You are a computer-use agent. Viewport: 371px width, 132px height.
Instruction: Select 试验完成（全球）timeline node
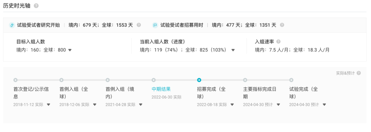(291, 80)
